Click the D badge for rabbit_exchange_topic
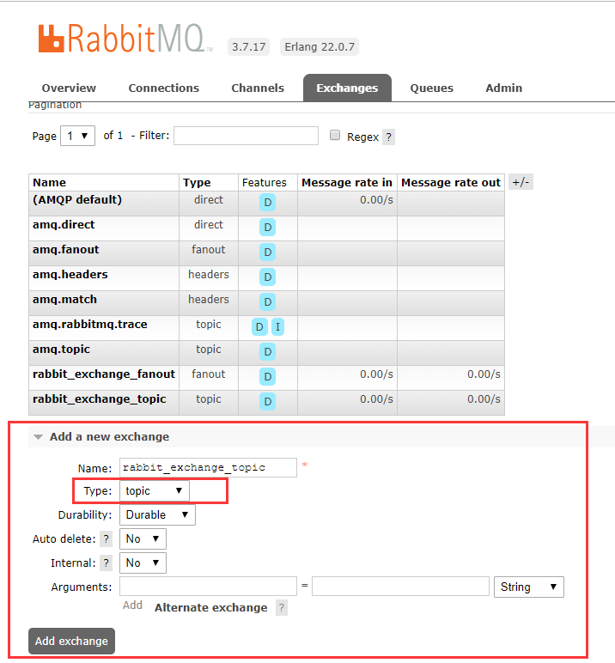The width and height of the screenshot is (615, 663). pyautogui.click(x=268, y=402)
